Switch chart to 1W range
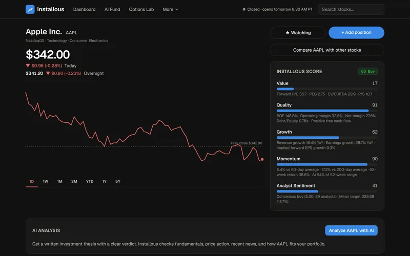The height and width of the screenshot is (256, 410). [46, 181]
